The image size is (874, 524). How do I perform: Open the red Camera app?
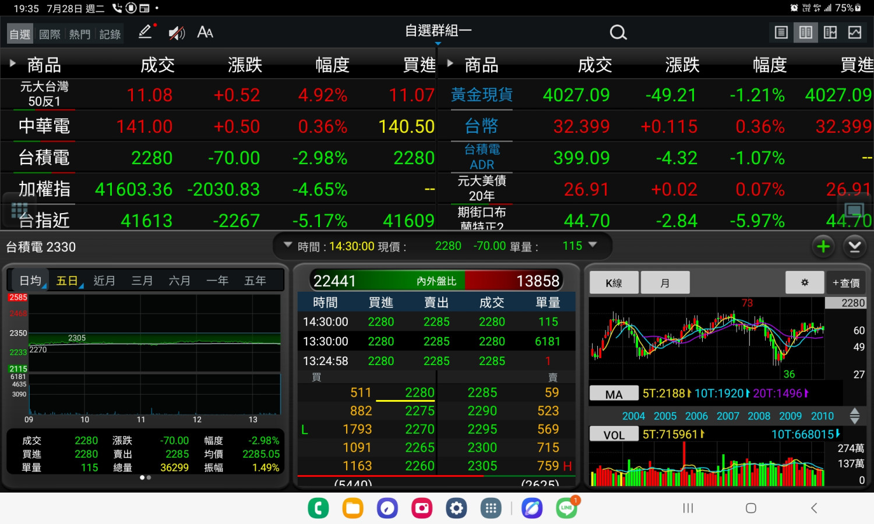click(422, 508)
